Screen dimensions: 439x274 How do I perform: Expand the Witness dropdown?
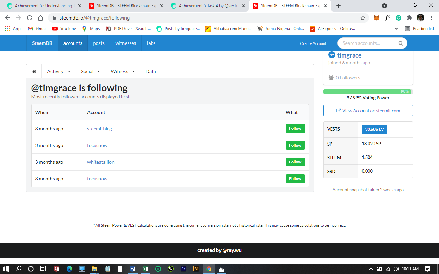(x=123, y=71)
